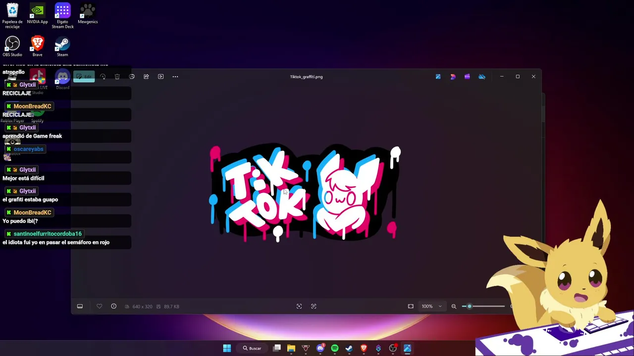Screen dimensions: 634x356
Task: Click chat message 'aprendió de Game freak'
Action: point(32,136)
